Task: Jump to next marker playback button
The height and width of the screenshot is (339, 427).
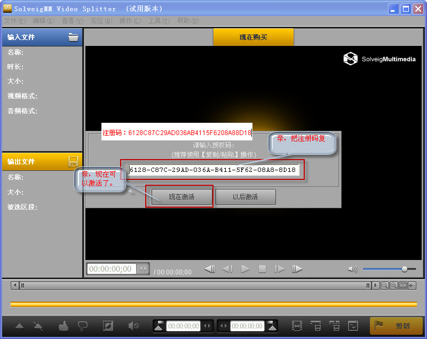Action: point(297,269)
